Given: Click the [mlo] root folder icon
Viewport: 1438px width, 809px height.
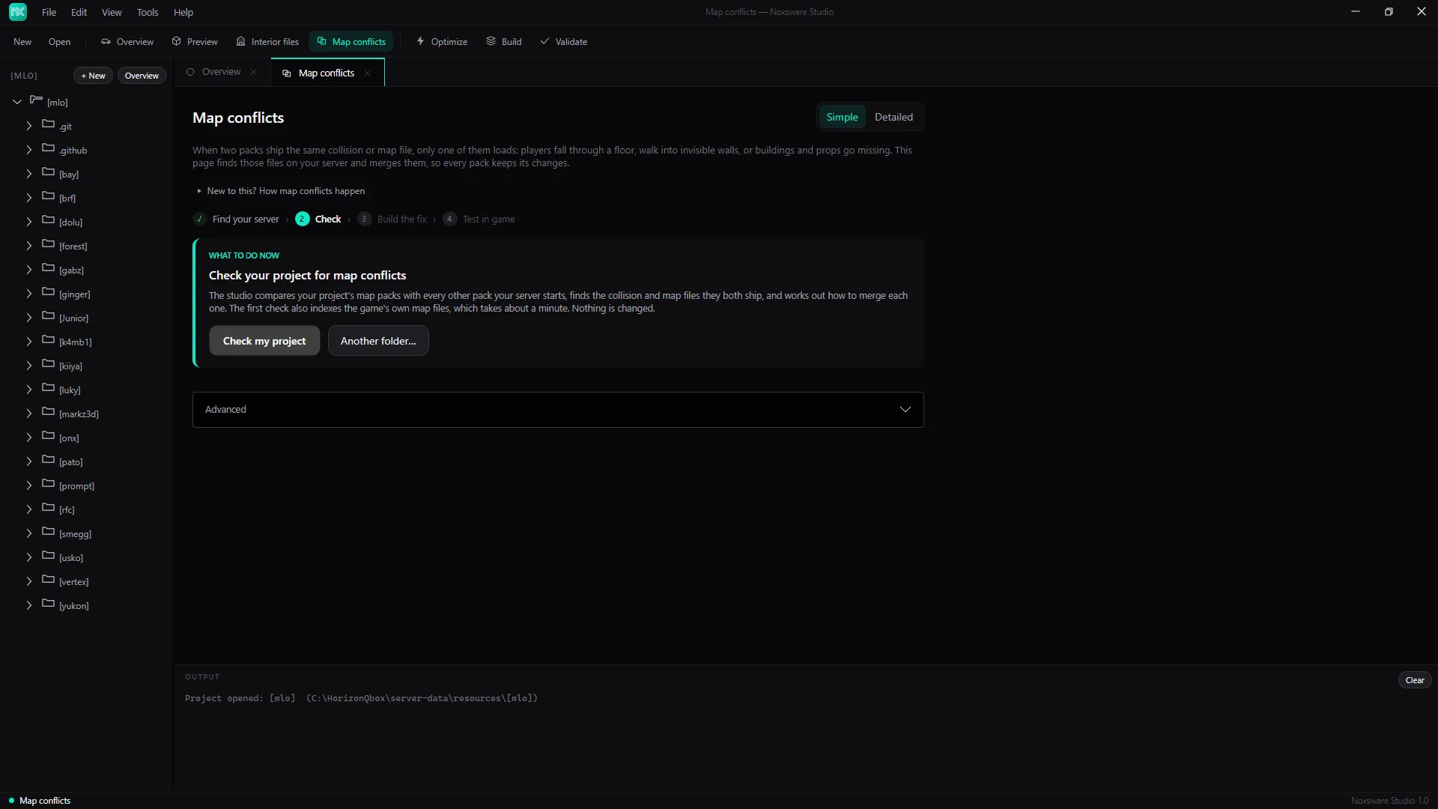Looking at the screenshot, I should 36,100.
